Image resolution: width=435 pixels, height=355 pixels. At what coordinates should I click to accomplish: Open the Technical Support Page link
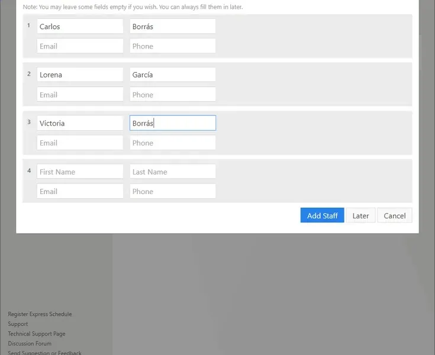(37, 334)
